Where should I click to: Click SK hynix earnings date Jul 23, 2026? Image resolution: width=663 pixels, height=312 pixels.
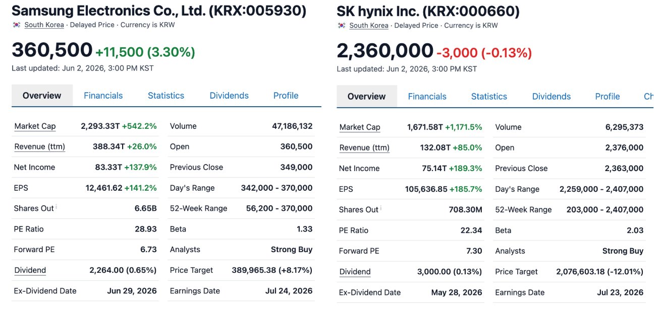(620, 292)
